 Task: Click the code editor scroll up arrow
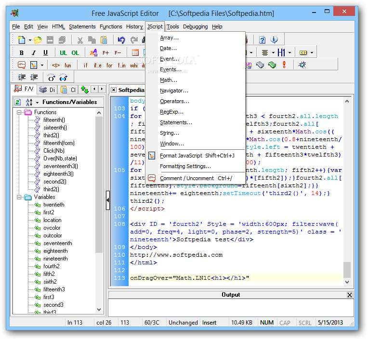point(347,101)
